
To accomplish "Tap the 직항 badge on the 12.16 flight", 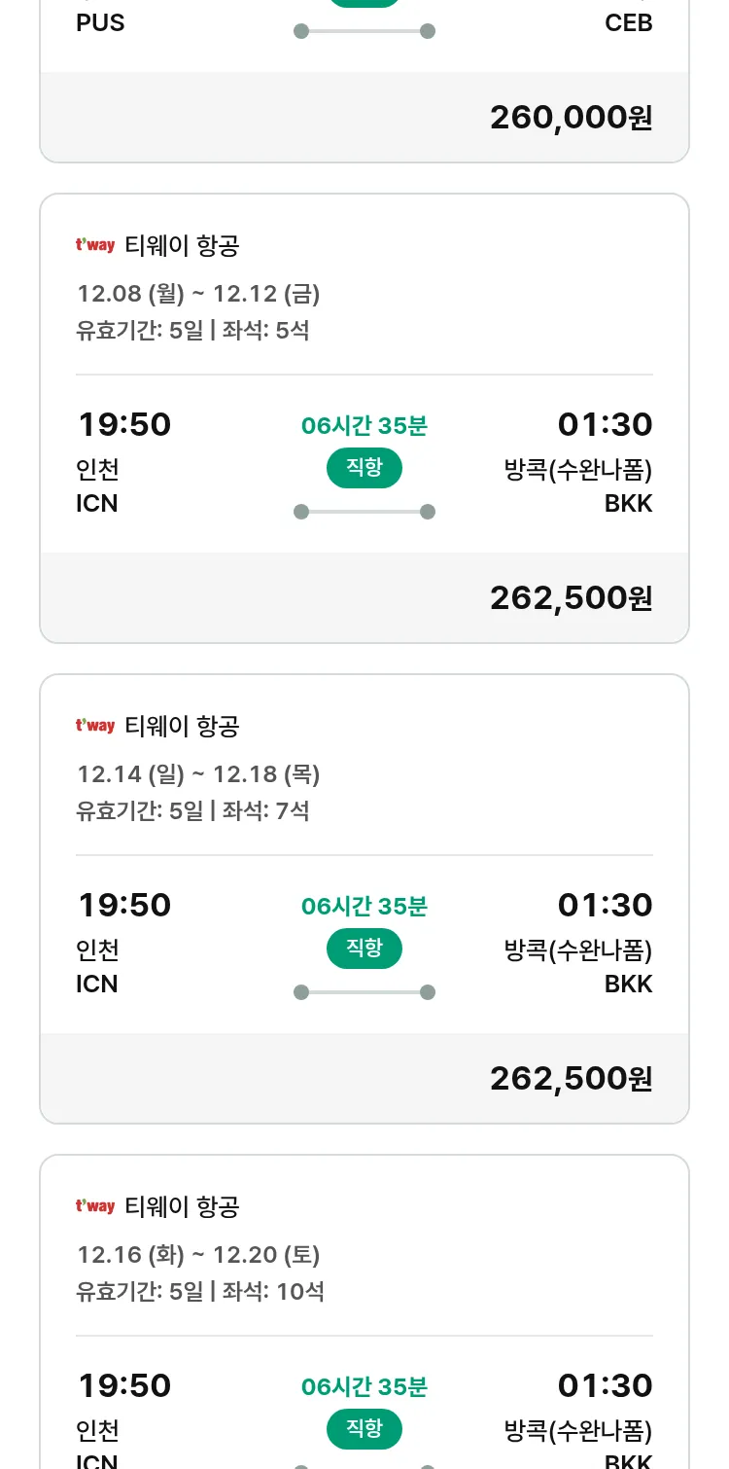I will pyautogui.click(x=364, y=1429).
